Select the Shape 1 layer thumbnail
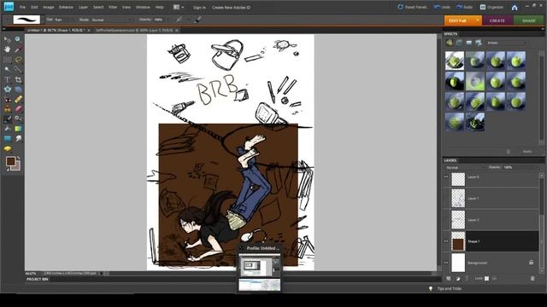Image resolution: width=547 pixels, height=307 pixels. click(458, 241)
